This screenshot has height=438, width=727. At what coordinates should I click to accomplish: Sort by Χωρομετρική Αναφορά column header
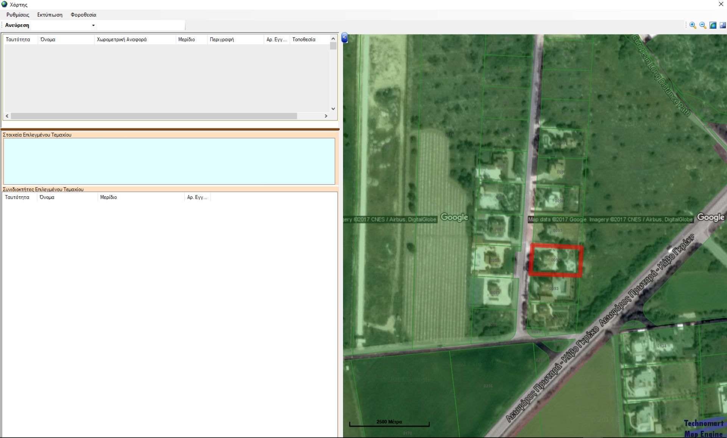click(x=122, y=39)
